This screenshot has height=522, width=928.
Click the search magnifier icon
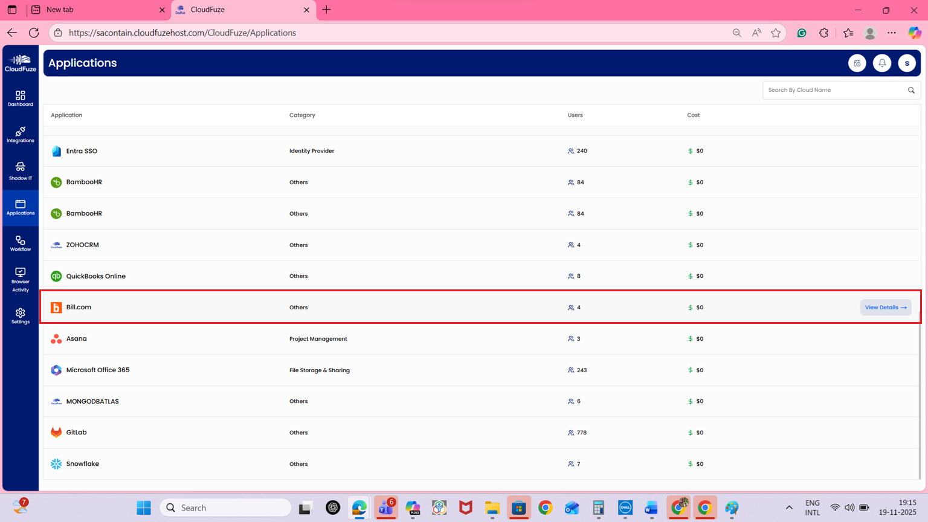coord(911,90)
